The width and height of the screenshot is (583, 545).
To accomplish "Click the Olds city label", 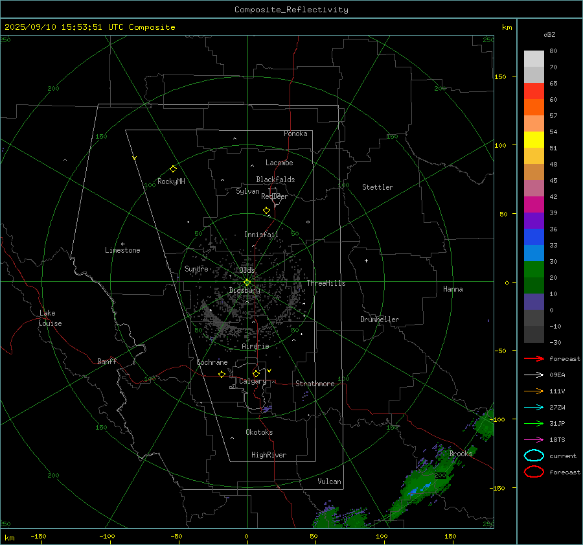I will point(247,270).
